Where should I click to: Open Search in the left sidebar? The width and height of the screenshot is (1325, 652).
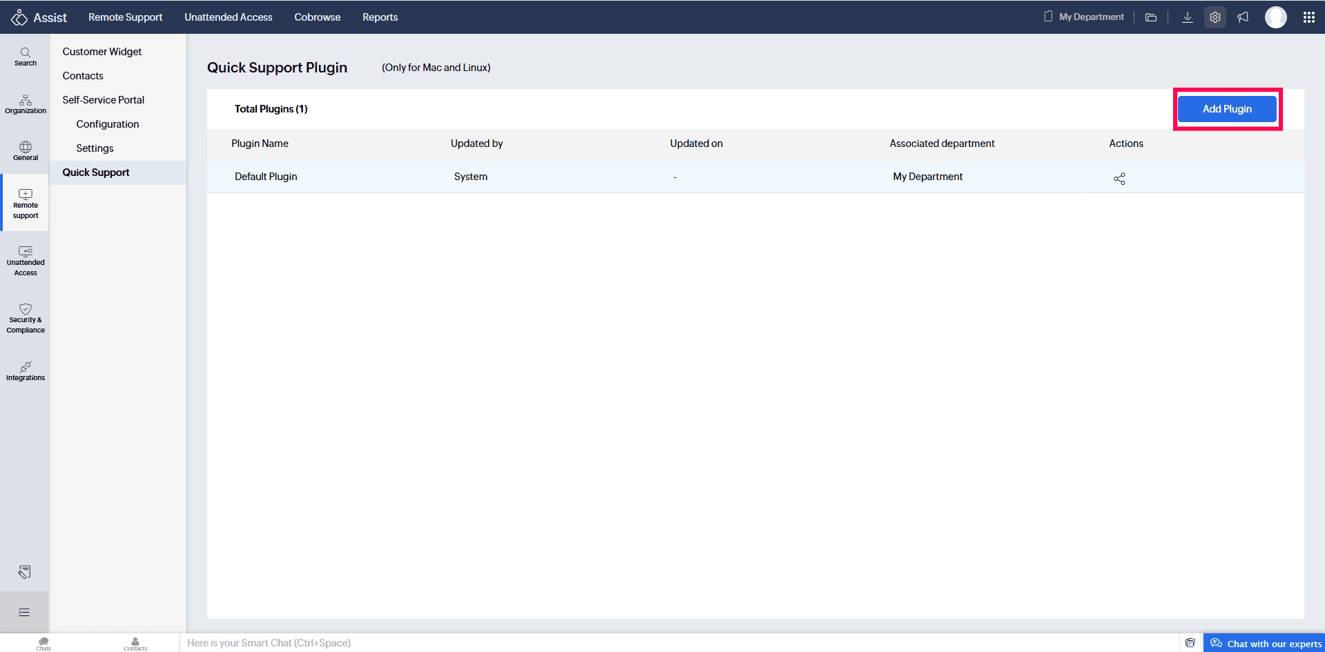point(26,57)
